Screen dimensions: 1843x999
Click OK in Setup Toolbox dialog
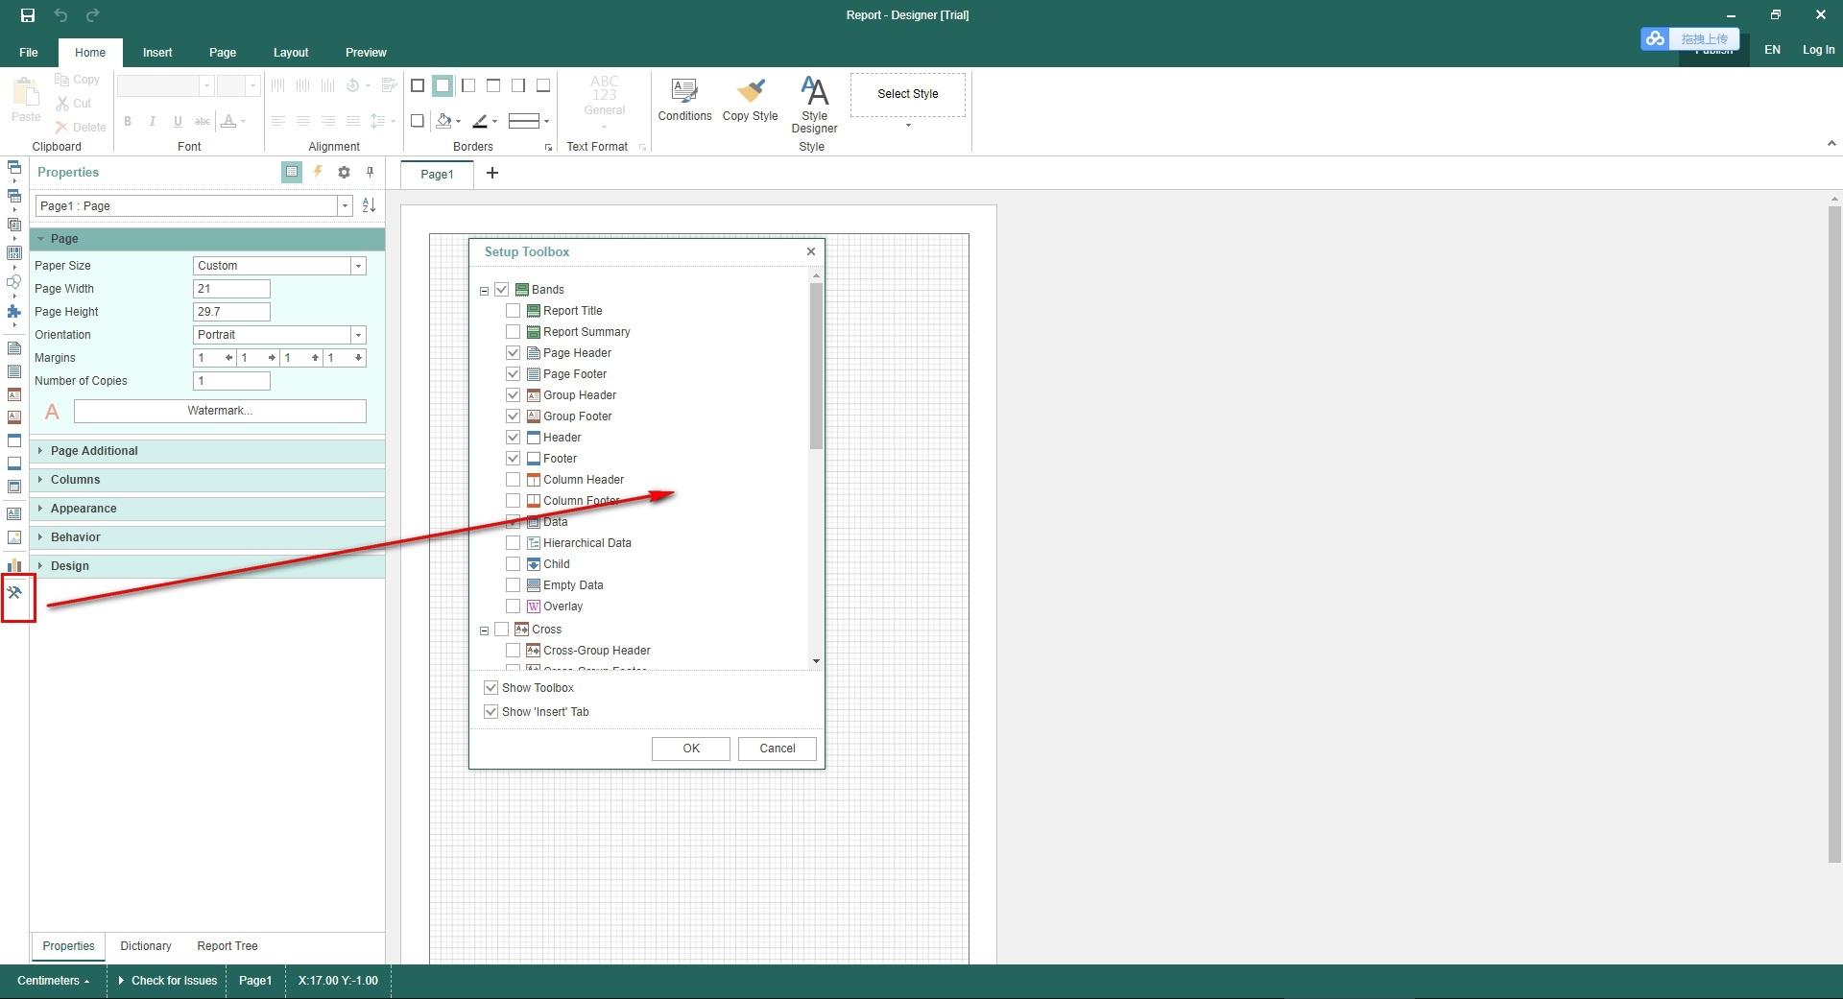[x=690, y=749]
